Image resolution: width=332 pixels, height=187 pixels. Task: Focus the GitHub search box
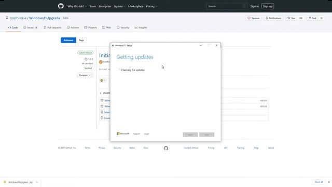226,6
